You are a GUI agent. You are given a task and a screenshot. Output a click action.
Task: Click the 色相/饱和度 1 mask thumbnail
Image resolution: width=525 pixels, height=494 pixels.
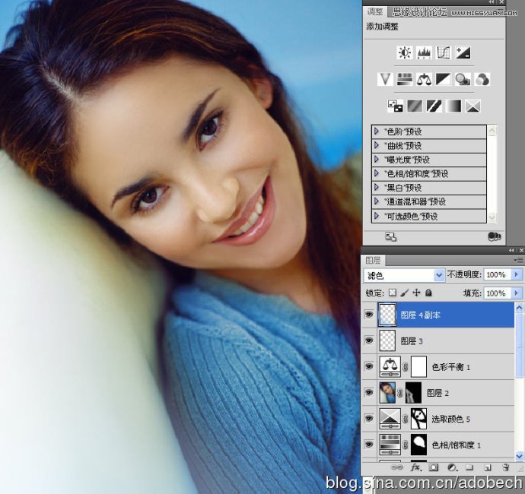[418, 445]
